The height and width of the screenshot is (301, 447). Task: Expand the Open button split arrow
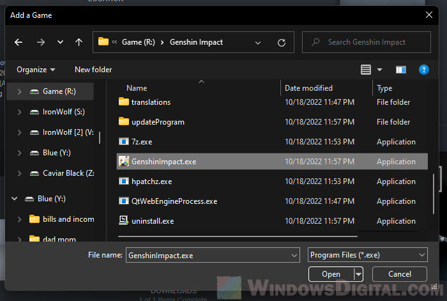point(358,274)
